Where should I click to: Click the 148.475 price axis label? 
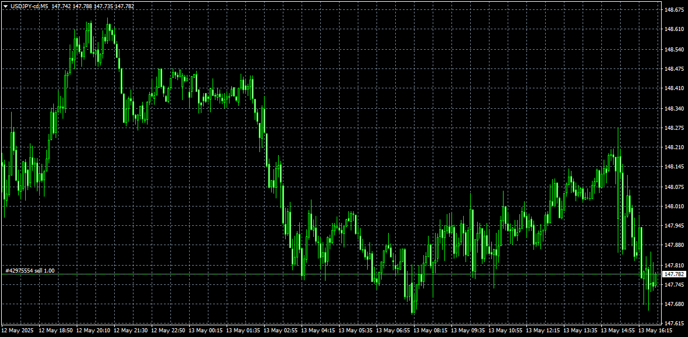pyautogui.click(x=675, y=69)
